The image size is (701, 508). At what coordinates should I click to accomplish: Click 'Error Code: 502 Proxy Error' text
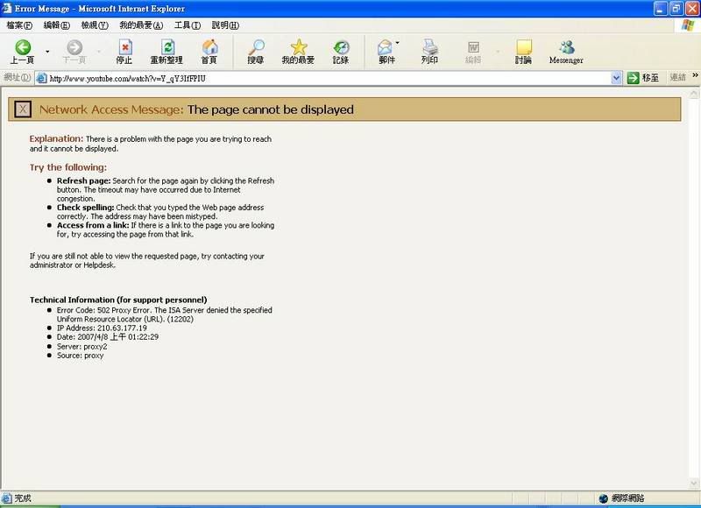click(x=103, y=310)
